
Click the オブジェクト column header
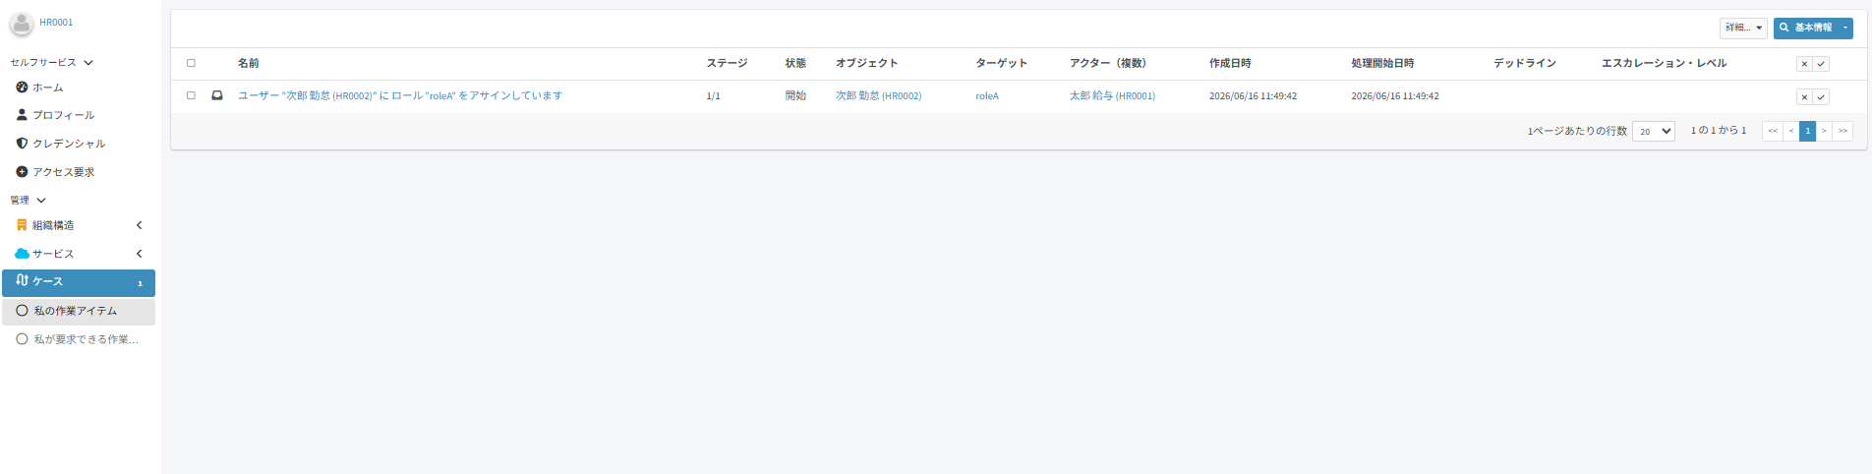tap(867, 63)
